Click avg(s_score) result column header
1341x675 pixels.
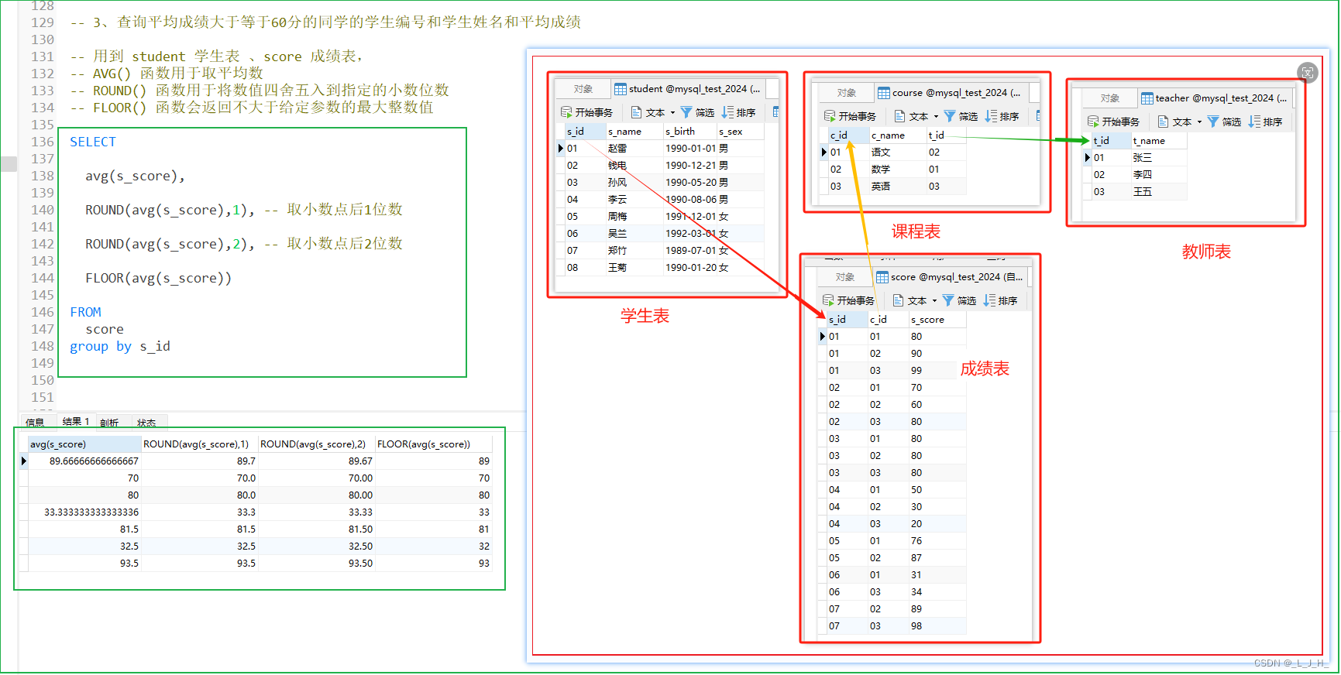tap(84, 444)
